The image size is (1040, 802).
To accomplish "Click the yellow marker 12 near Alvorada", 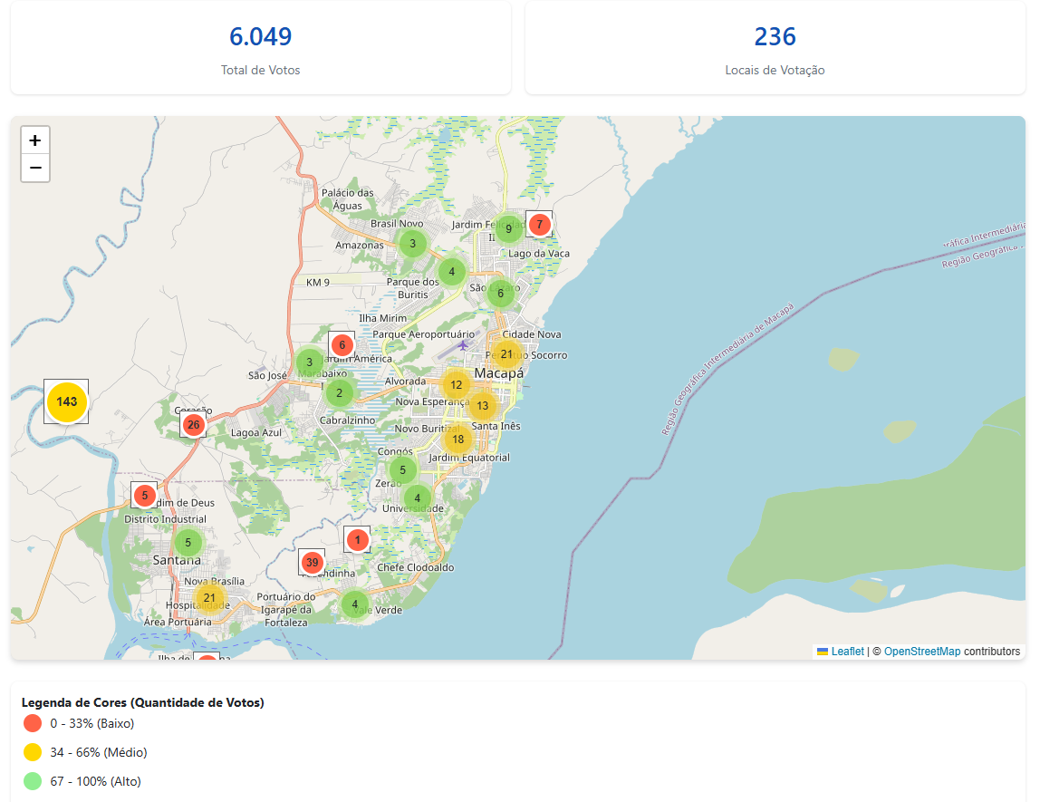I will click(x=457, y=384).
